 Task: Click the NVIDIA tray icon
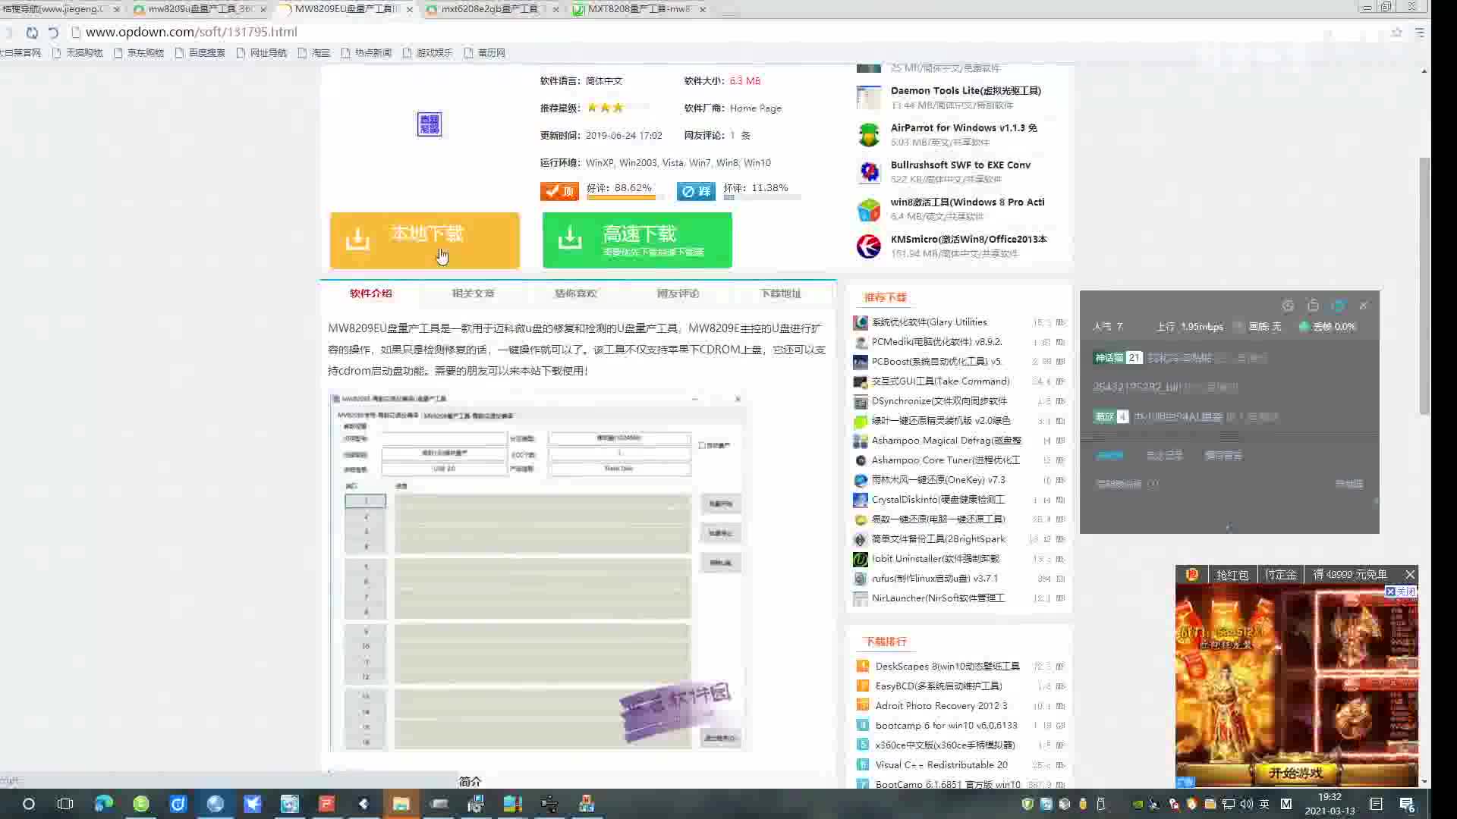1138,804
